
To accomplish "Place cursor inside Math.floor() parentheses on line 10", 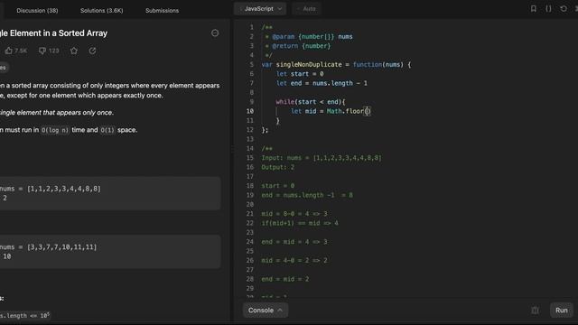I will (367, 111).
